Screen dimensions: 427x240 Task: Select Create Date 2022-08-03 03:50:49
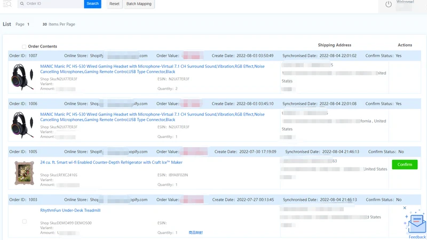[243, 56]
